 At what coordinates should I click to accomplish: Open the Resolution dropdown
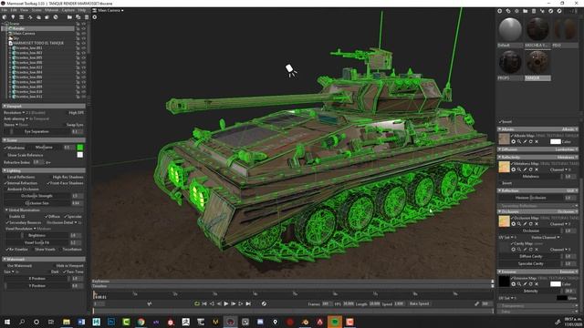tap(15, 113)
